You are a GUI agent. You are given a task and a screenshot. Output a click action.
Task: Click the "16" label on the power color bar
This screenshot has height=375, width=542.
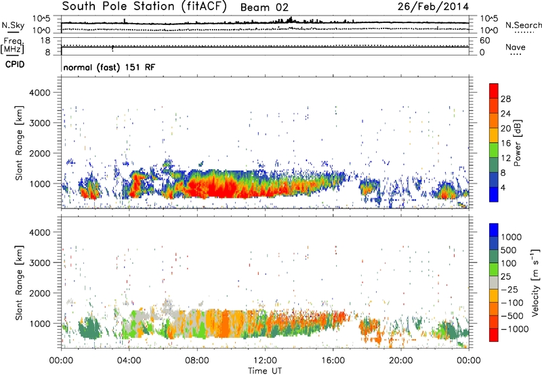[x=505, y=144]
